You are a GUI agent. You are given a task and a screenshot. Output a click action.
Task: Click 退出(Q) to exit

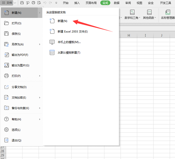(21, 140)
